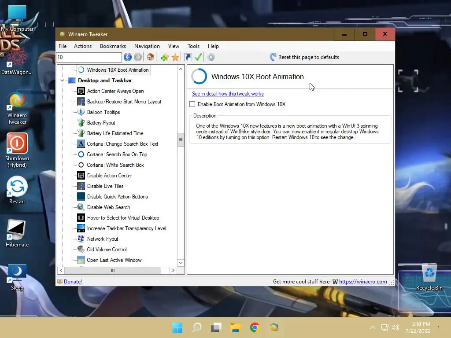Open the Tools menu
The width and height of the screenshot is (451, 338).
click(194, 46)
